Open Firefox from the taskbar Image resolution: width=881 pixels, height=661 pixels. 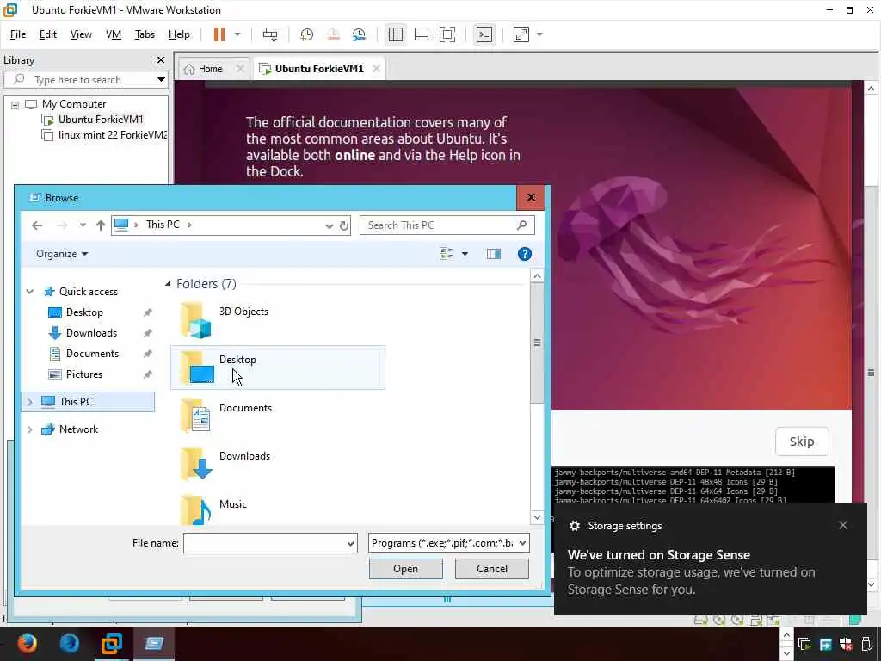coord(27,644)
